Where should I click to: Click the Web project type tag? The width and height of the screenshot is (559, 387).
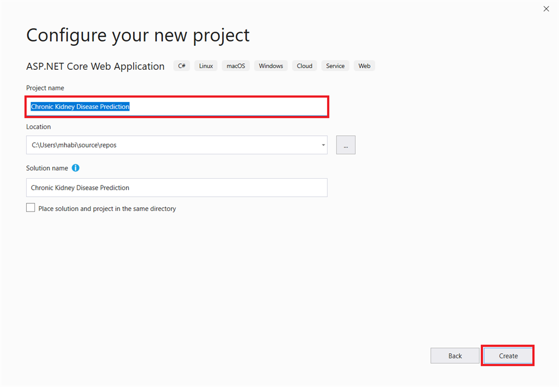point(364,66)
